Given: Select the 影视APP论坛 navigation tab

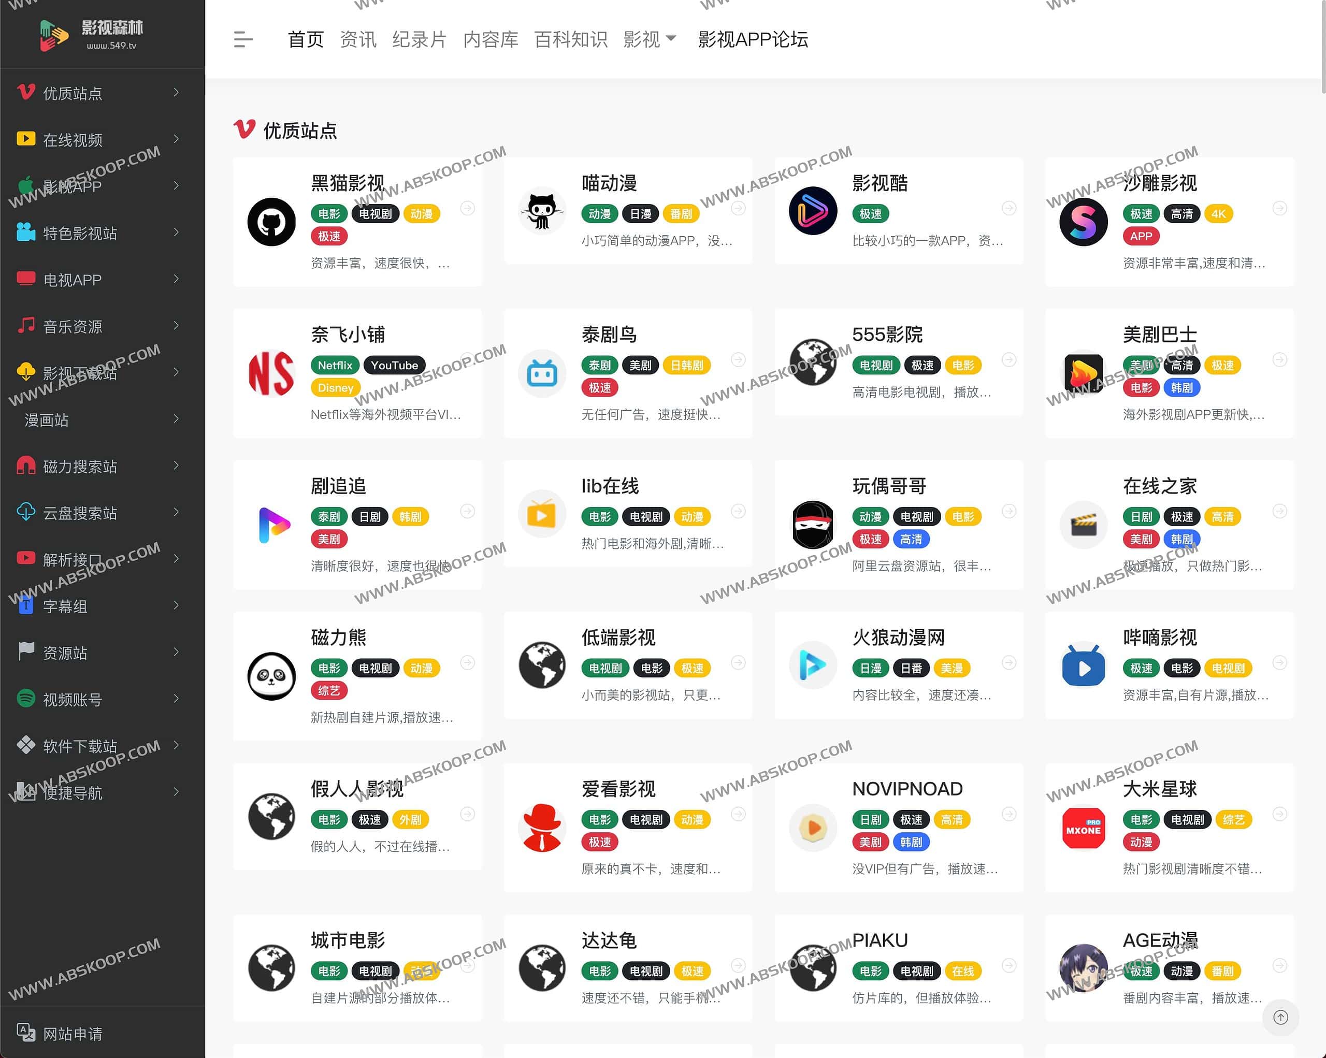Looking at the screenshot, I should pyautogui.click(x=753, y=39).
